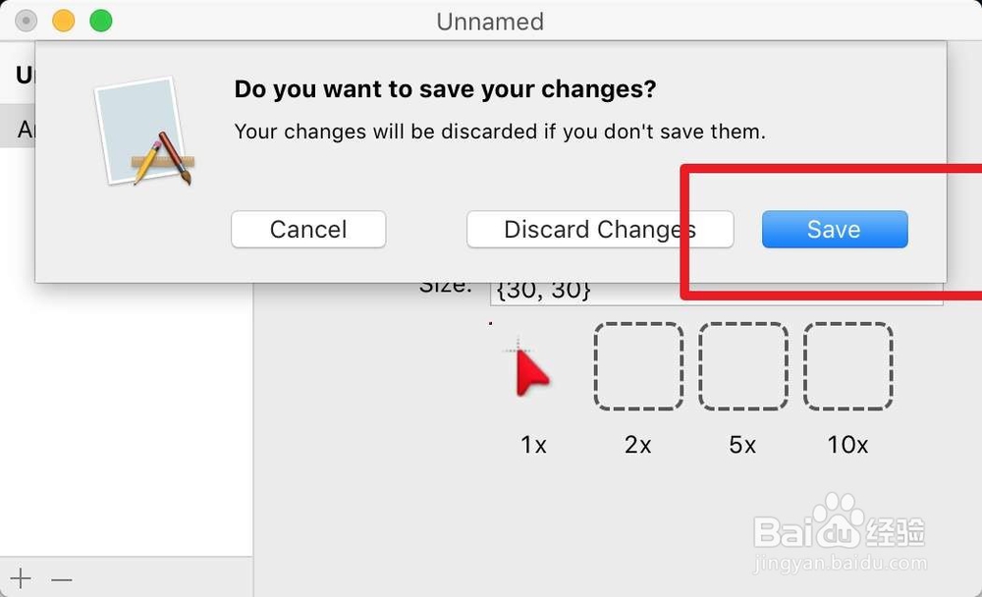The image size is (982, 597).
Task: Click the empty 5x image slot
Action: pos(743,366)
